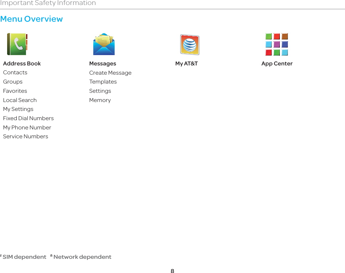
Task: Choose Settings under Messages
Action: point(100,91)
